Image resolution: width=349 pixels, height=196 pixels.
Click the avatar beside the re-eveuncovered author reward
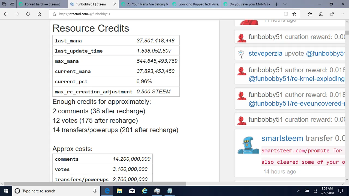(242, 96)
